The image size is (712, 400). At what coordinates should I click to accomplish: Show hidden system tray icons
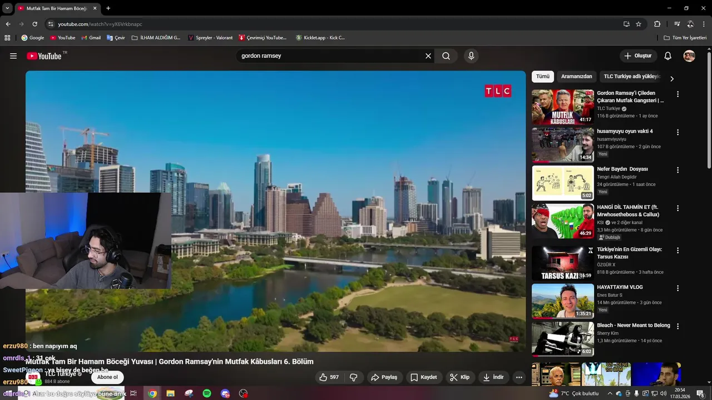610,393
